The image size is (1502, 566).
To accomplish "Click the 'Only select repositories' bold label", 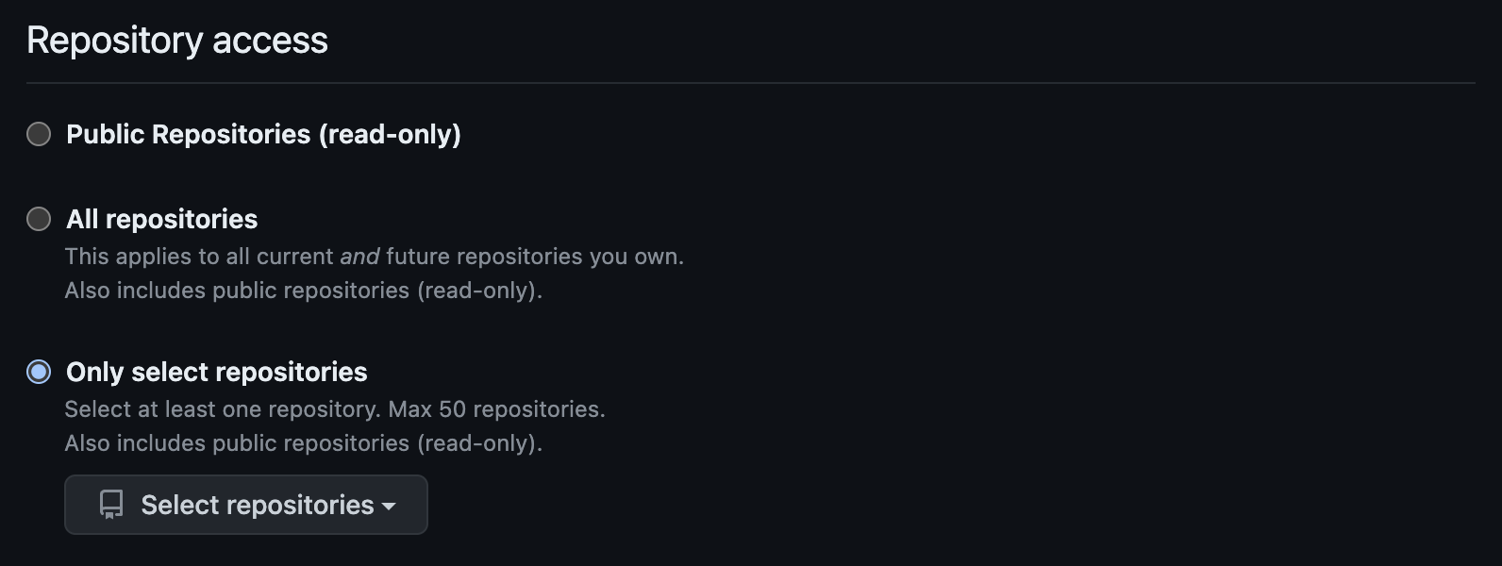I will coord(216,372).
